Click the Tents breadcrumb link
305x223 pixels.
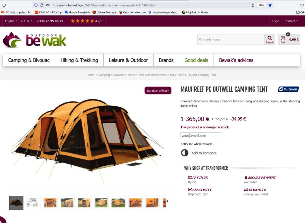tap(131, 75)
